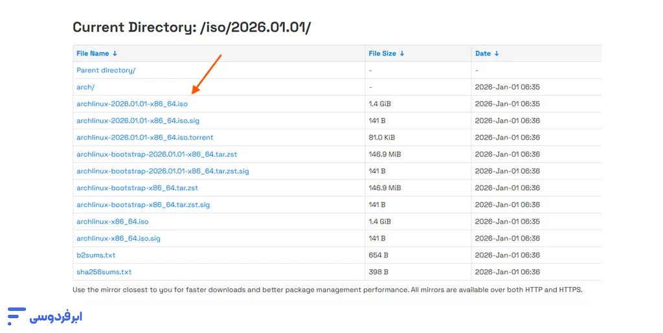Open the arch/ folder link
The width and height of the screenshot is (663, 333).
tap(85, 87)
